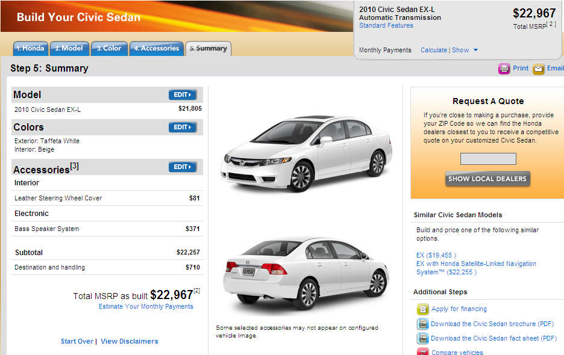Screen dimensions: 564x355
Task: Select the 5. Summary tab
Action: (208, 49)
